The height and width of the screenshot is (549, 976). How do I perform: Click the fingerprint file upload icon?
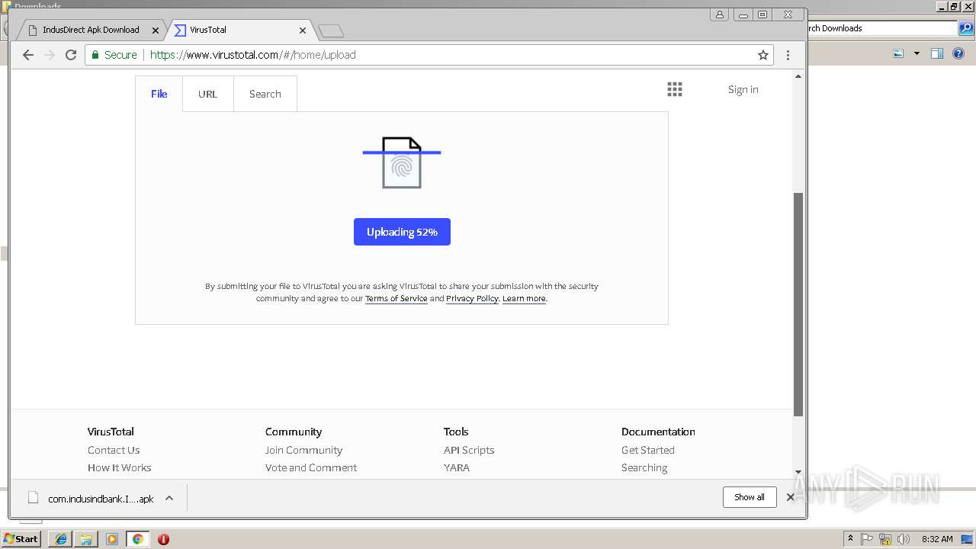[402, 162]
